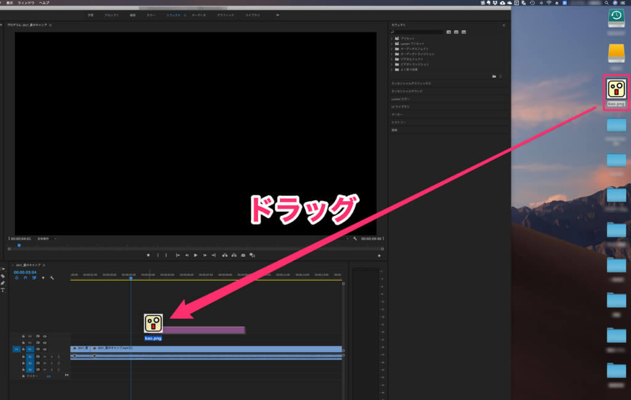The image size is (631, 400).
Task: Click the new custom bin folder icon
Action: coord(494,76)
